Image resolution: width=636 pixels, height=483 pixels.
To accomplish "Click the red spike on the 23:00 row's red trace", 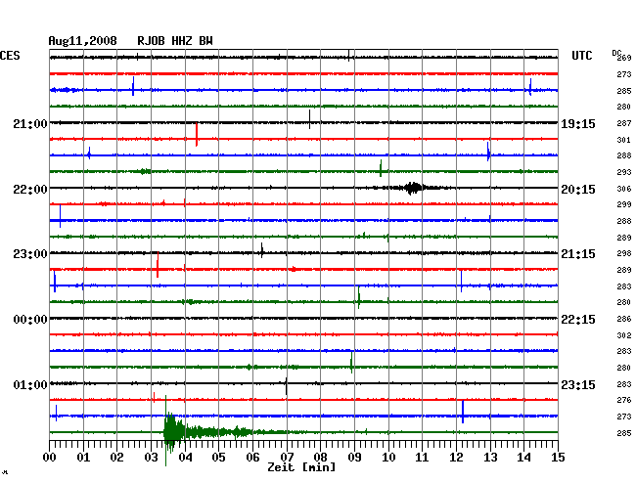I will [x=158, y=264].
